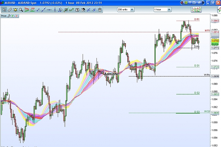Click the 1.0653 D S2 price label
The image size is (221, 147).
tap(215, 94)
